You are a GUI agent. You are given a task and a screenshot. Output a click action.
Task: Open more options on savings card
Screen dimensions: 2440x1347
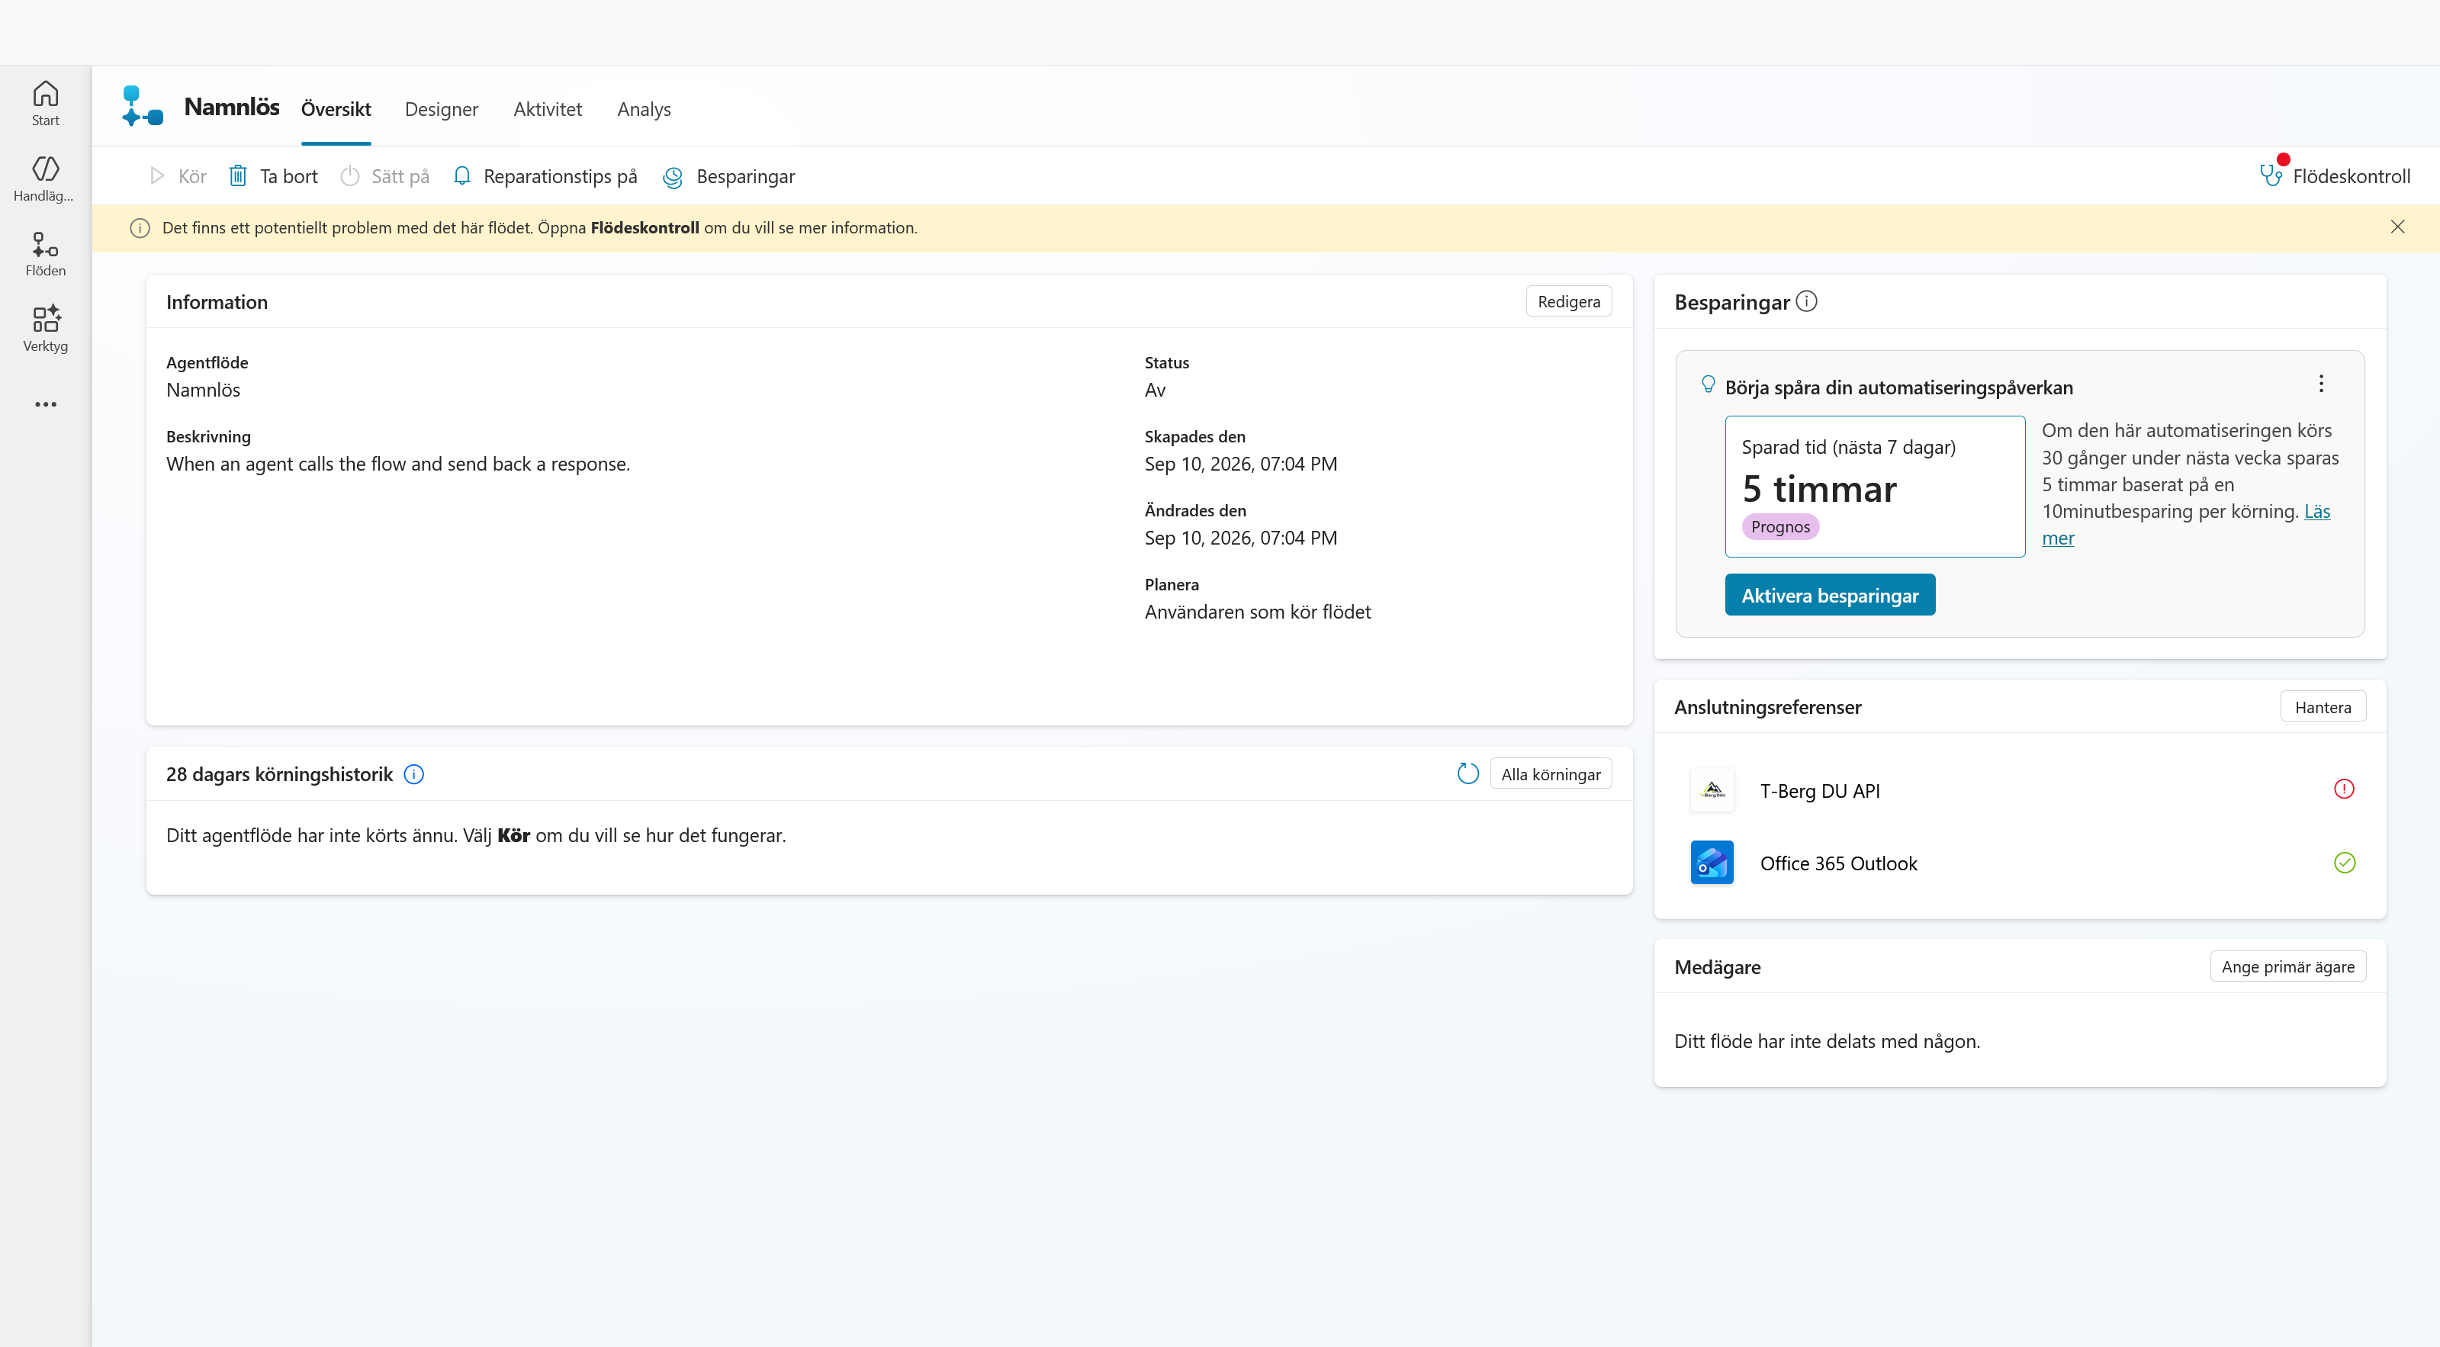click(2321, 384)
